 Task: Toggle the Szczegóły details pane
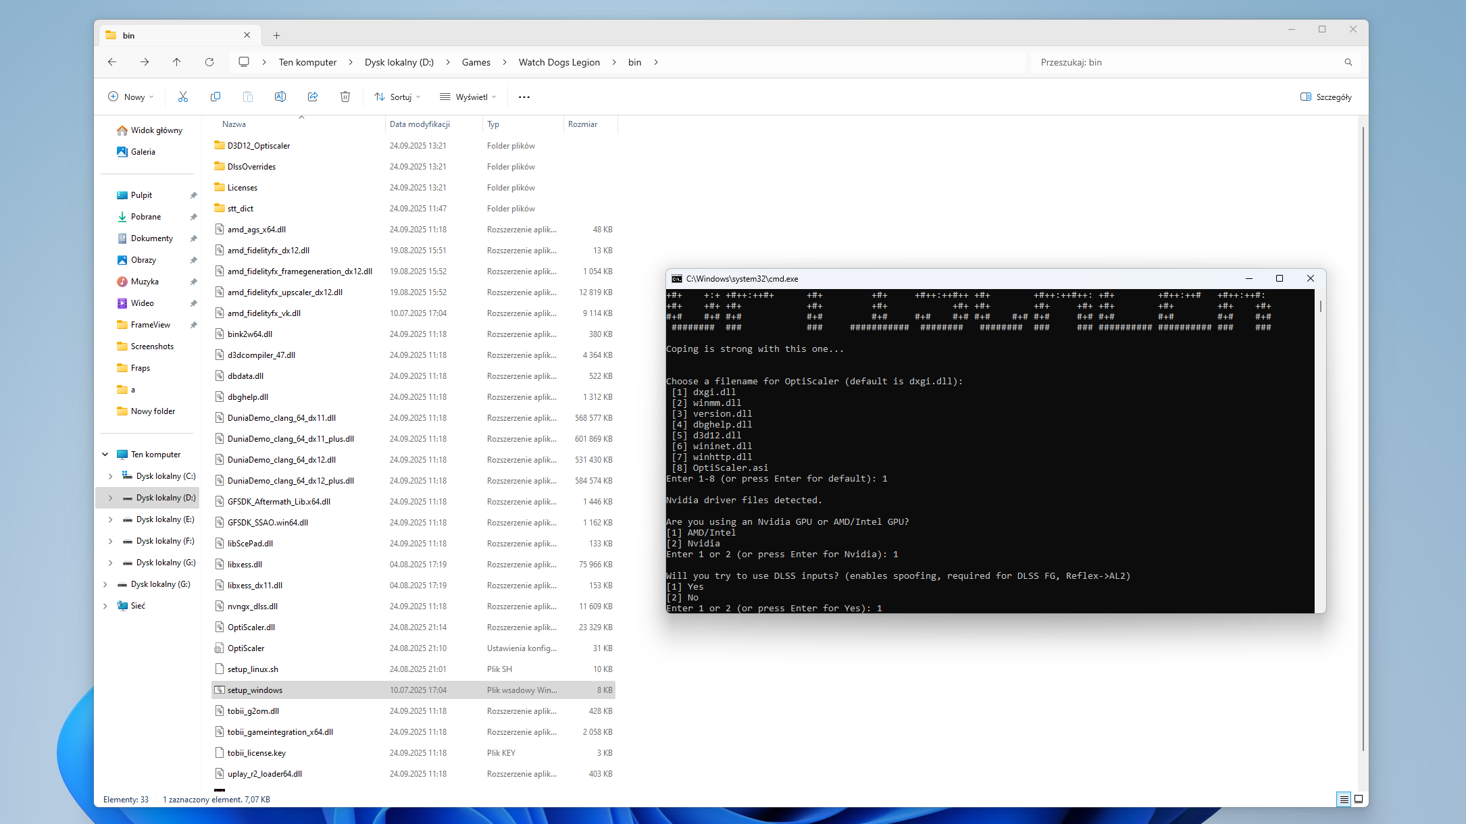point(1326,97)
